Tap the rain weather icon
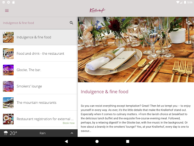 click(x=6, y=133)
